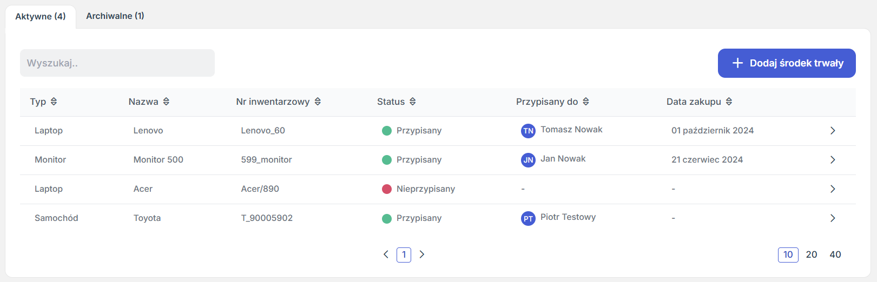Sort by Nr inwentarzowy sort icon
Screen dimensions: 877x282
[318, 102]
